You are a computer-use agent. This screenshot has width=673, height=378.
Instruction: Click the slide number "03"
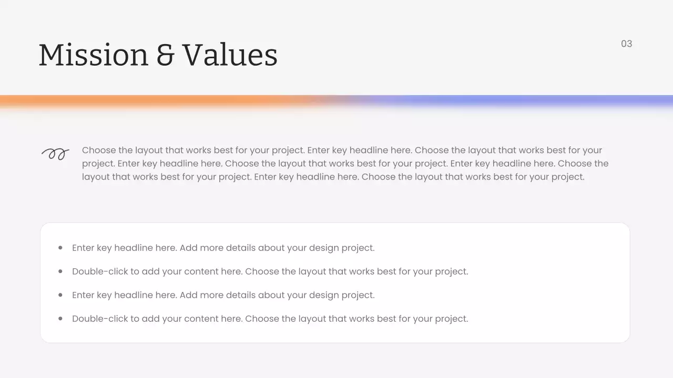coord(626,44)
